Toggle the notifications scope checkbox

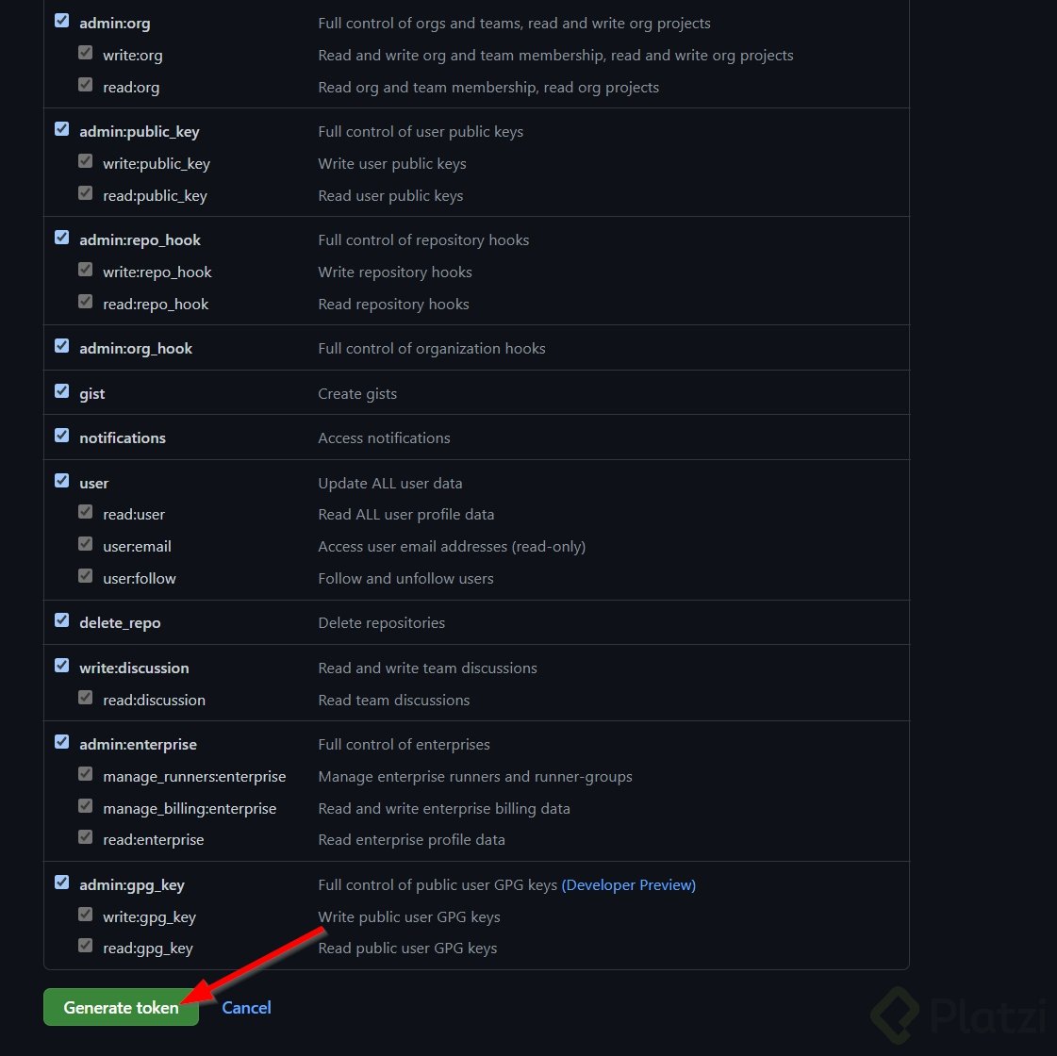click(x=62, y=436)
